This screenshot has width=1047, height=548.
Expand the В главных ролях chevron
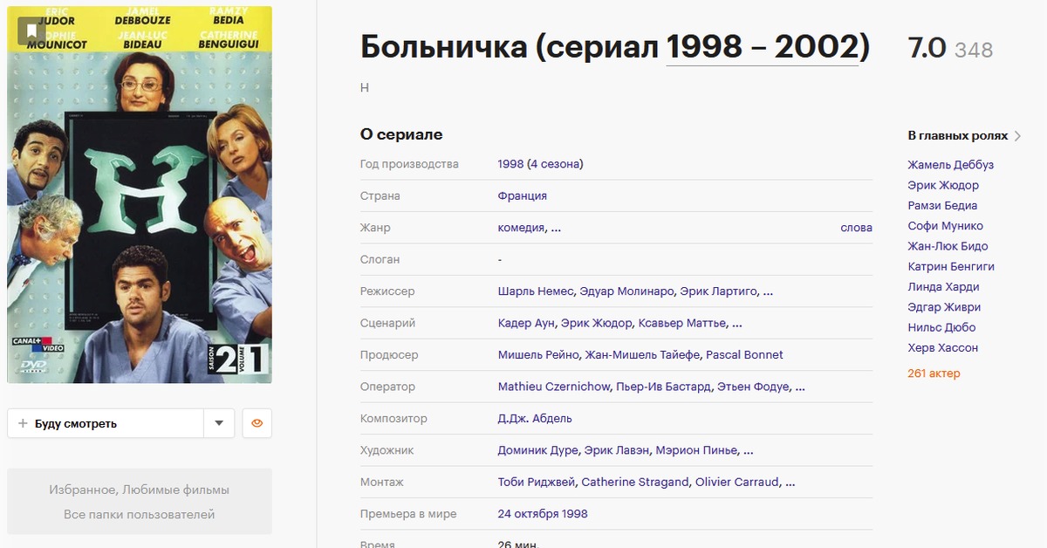click(x=1017, y=136)
